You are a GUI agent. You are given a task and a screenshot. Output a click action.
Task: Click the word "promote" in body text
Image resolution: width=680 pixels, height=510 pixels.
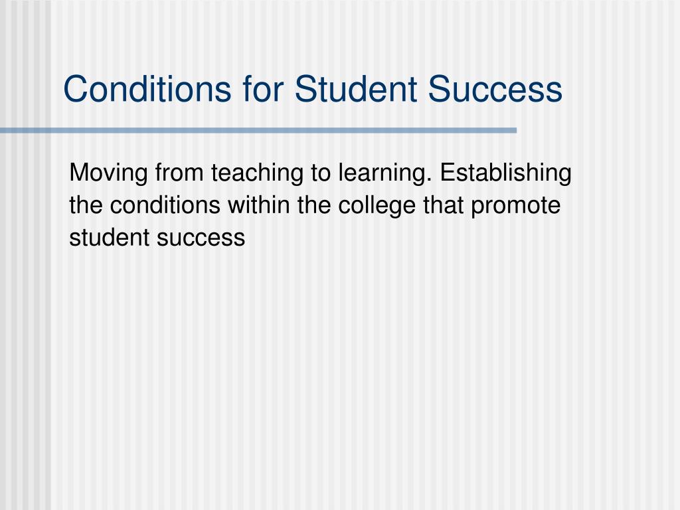pos(515,207)
